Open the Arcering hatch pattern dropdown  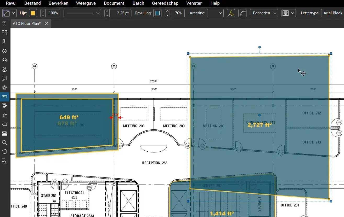click(x=215, y=13)
